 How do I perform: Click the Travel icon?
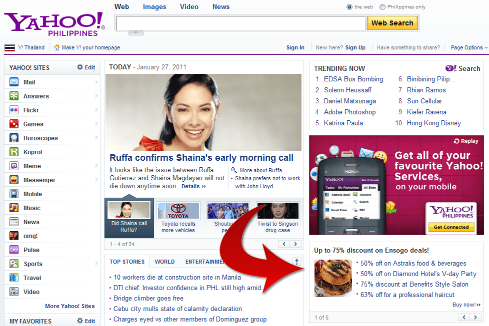pos(14,278)
